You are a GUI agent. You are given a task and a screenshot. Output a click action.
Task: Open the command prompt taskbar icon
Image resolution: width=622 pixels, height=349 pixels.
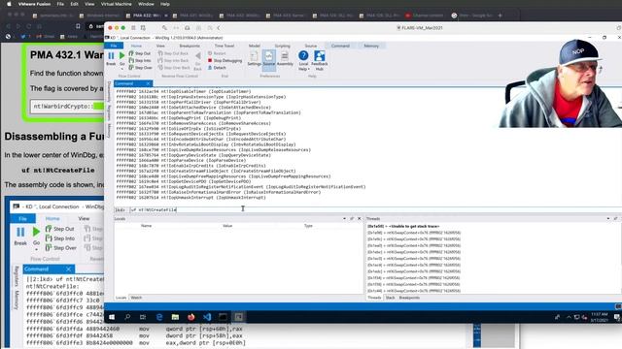coord(223,317)
